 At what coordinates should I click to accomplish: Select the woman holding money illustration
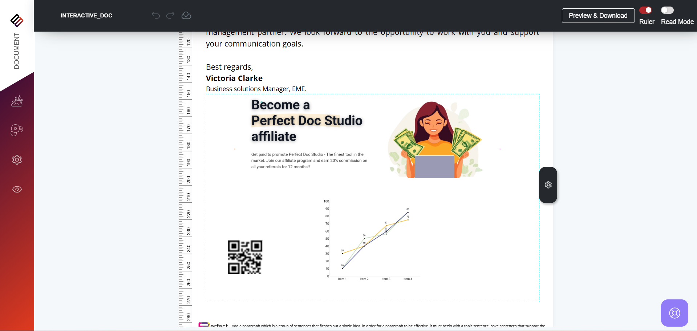[x=434, y=140]
